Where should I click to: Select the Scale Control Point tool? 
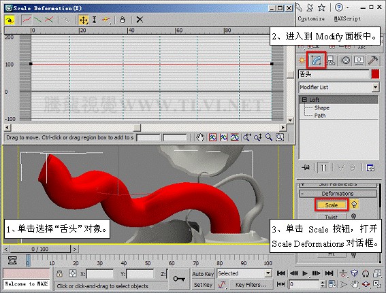click(94, 20)
